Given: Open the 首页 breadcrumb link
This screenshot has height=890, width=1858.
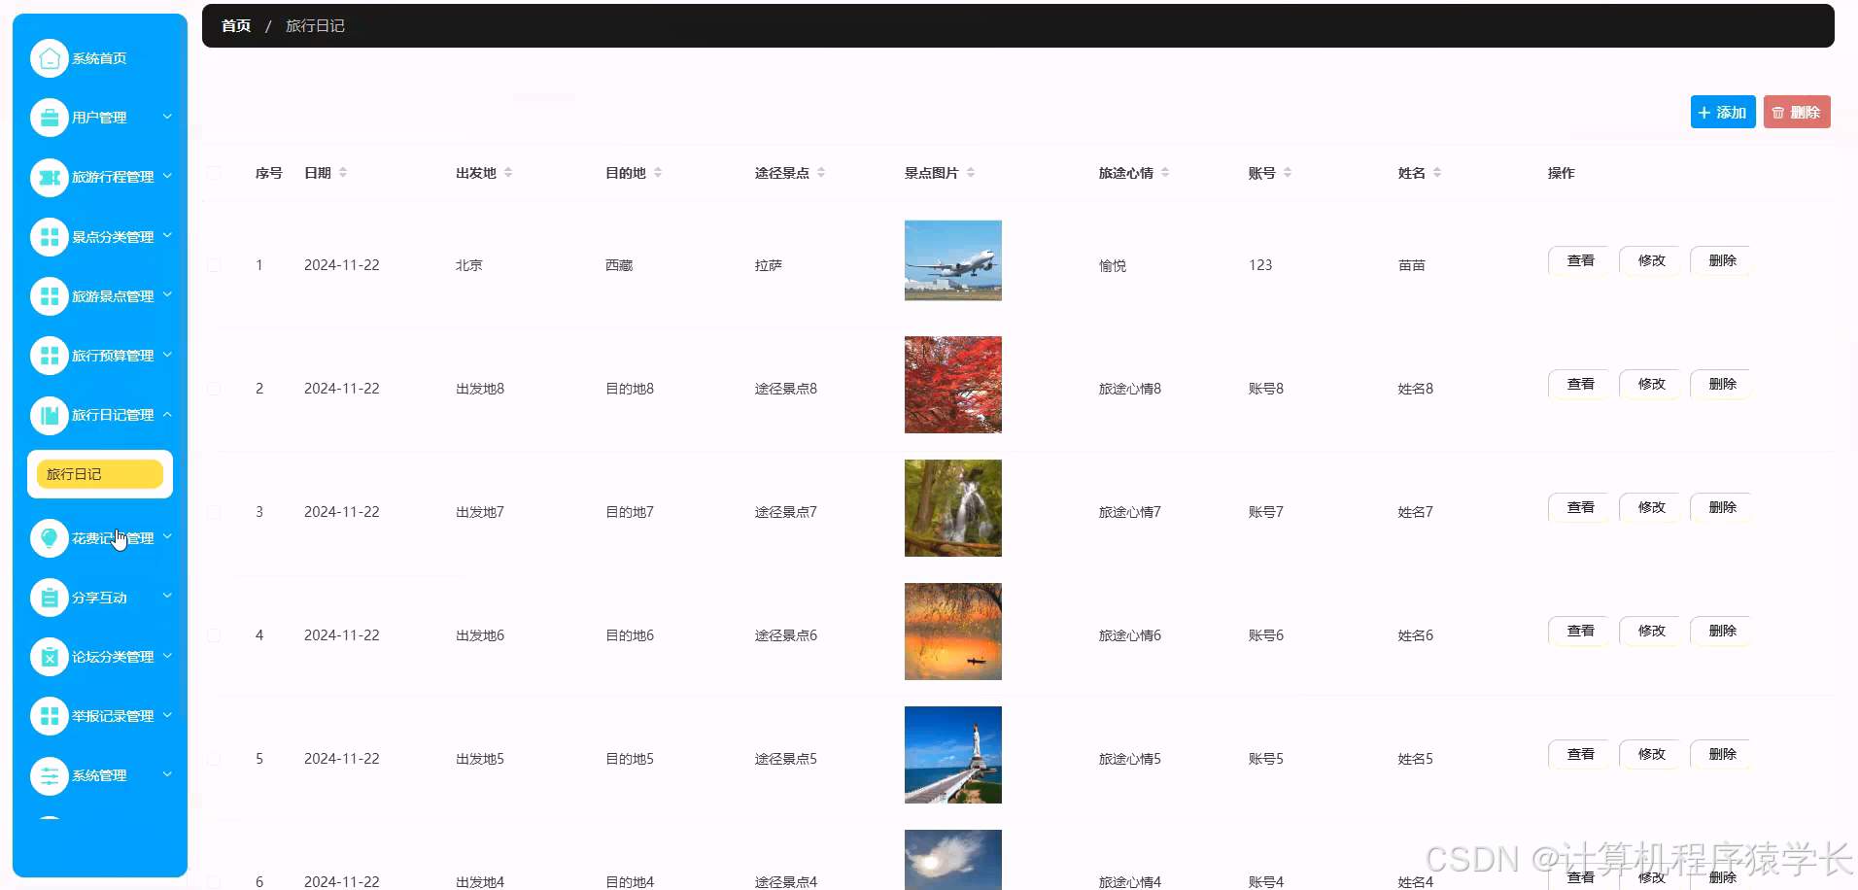Looking at the screenshot, I should (235, 25).
